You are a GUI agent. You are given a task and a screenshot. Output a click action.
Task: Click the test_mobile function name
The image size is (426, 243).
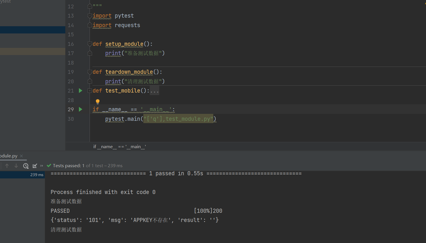coord(123,91)
